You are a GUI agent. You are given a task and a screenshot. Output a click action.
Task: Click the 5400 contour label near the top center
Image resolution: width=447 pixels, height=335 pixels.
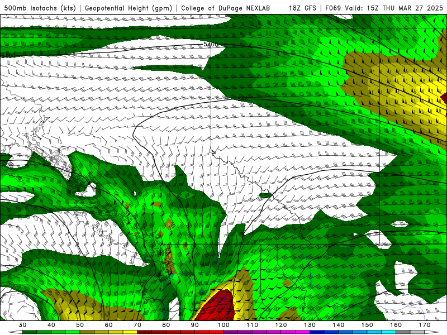pos(211,45)
